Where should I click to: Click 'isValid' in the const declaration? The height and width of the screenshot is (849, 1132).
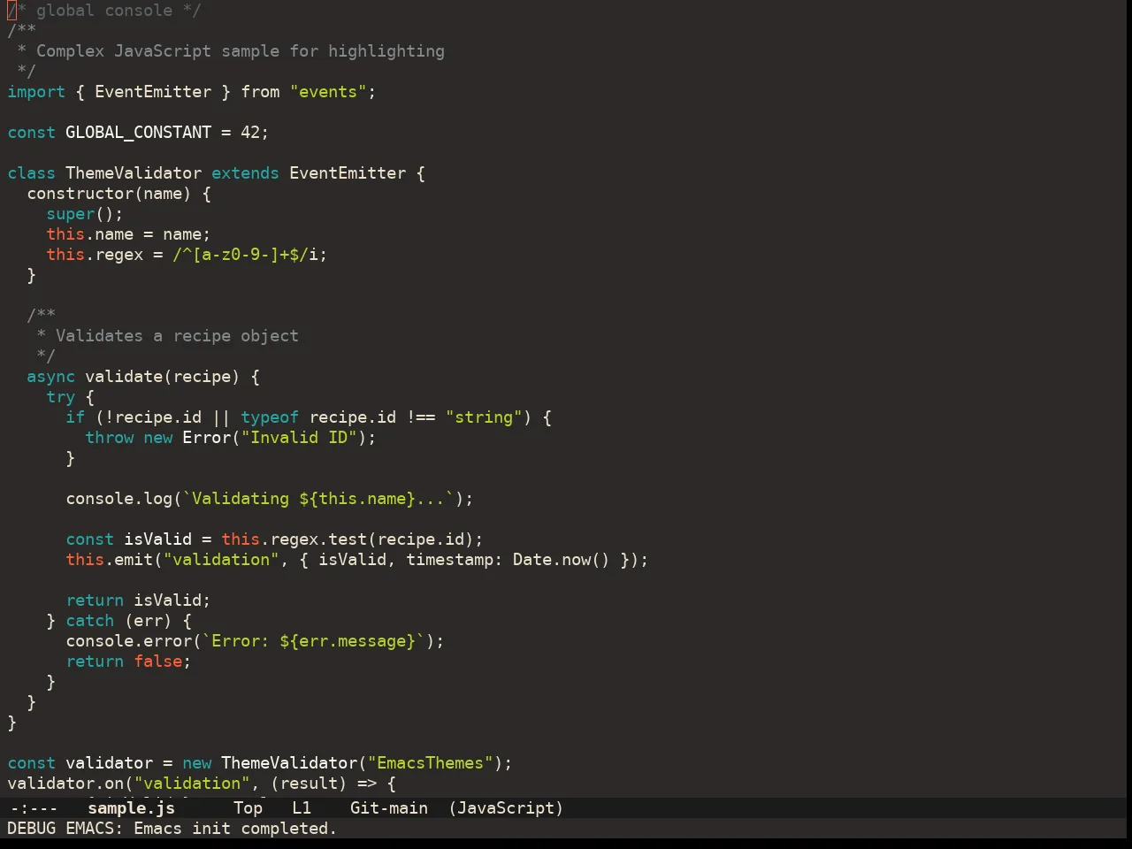[x=157, y=539]
